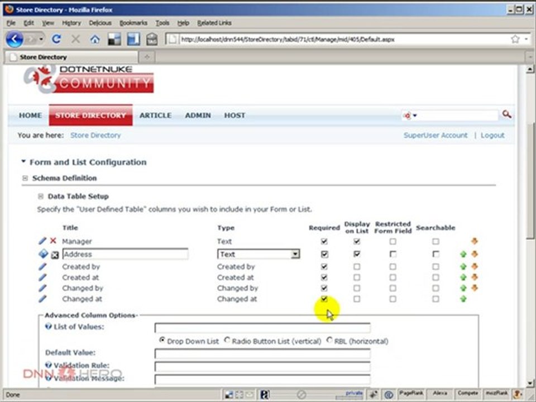The image size is (536, 402).
Task: Toggle Display on List for Address row
Action: [x=357, y=254]
